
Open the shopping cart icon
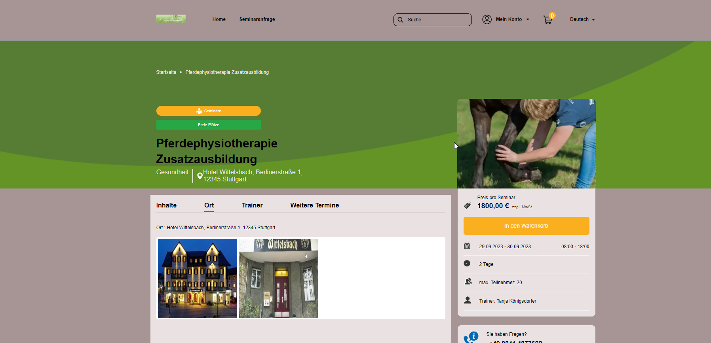548,20
